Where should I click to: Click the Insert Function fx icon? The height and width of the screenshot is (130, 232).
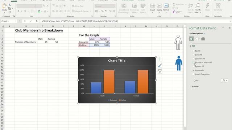(37, 21)
